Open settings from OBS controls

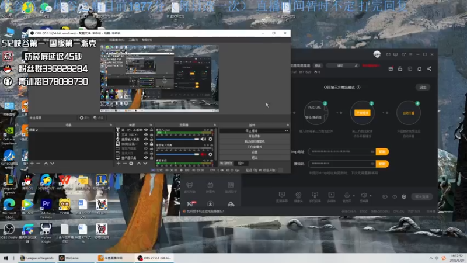click(x=255, y=152)
